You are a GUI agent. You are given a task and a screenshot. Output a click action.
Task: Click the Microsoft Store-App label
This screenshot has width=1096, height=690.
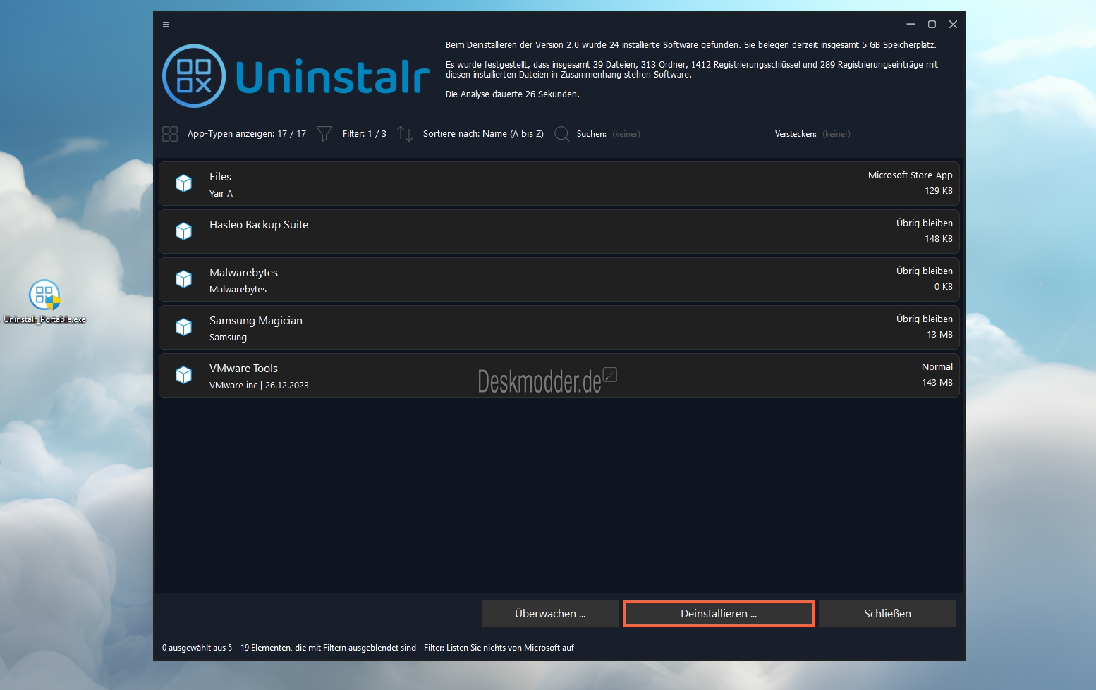[x=910, y=175]
